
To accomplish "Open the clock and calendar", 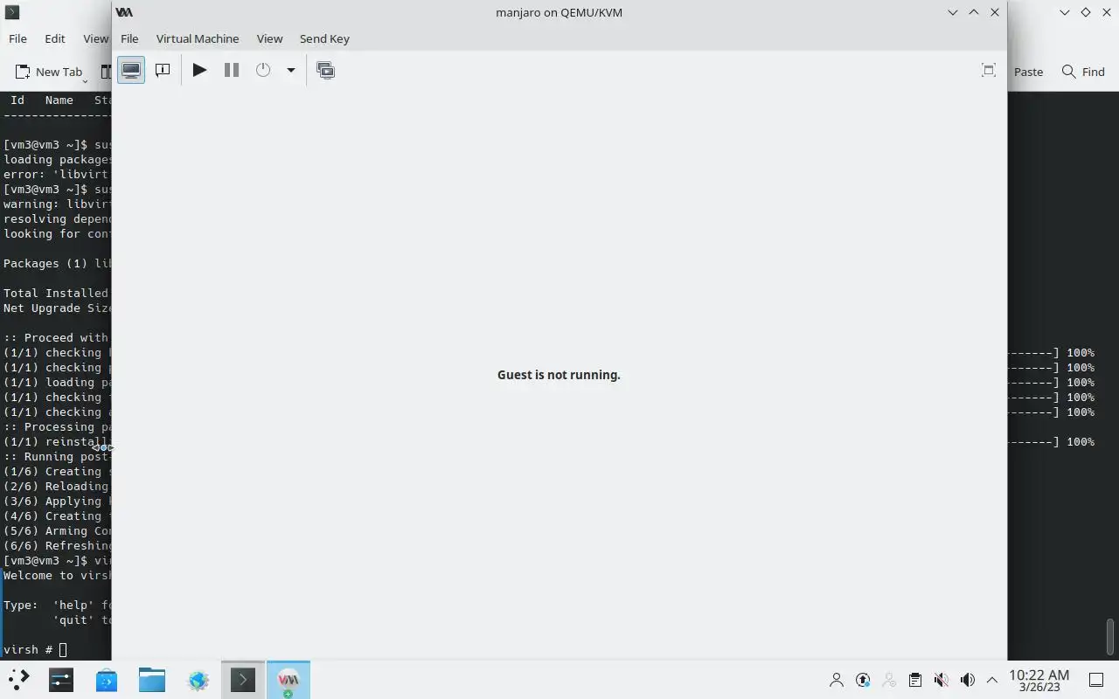I will pos(1039,680).
